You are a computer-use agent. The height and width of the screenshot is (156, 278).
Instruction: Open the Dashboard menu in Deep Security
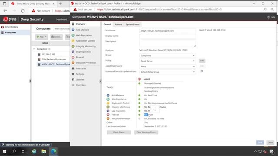(x=62, y=19)
